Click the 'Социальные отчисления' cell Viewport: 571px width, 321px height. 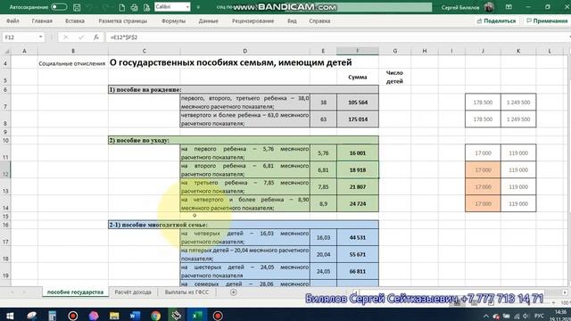tap(72, 63)
